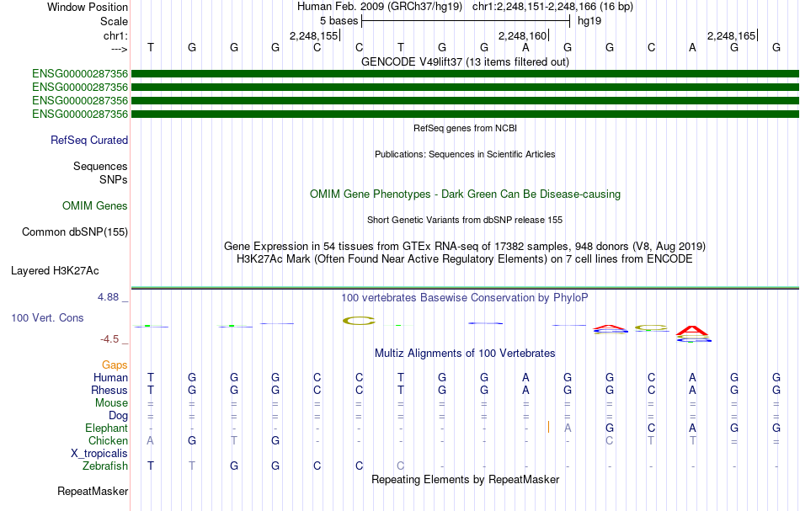Select the Mouse alignment row label
This screenshot has height=511, width=800.
point(111,403)
